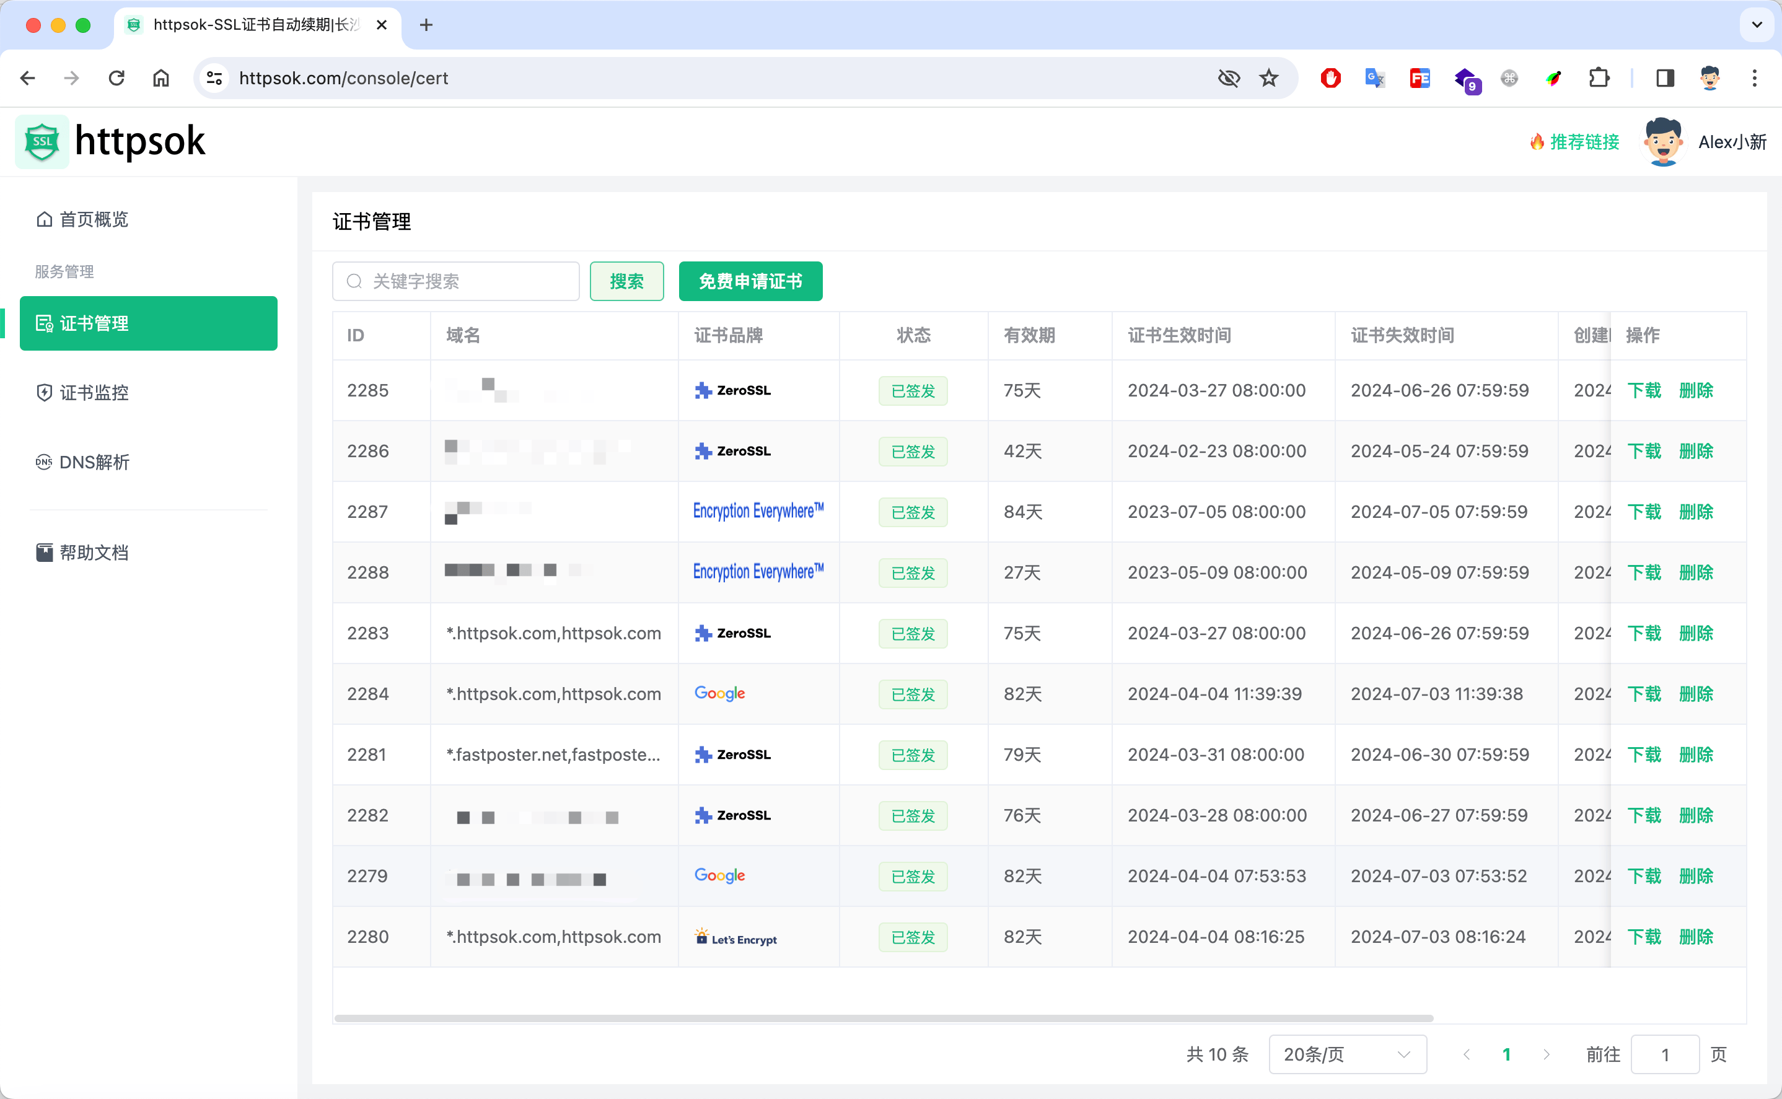1782x1099 pixels.
Task: Click Let's Encrypt icon for certificate 2280
Action: [x=701, y=939]
